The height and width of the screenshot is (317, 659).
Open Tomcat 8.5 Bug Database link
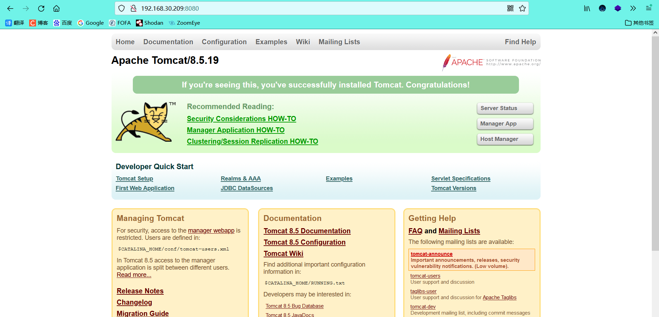coord(294,306)
